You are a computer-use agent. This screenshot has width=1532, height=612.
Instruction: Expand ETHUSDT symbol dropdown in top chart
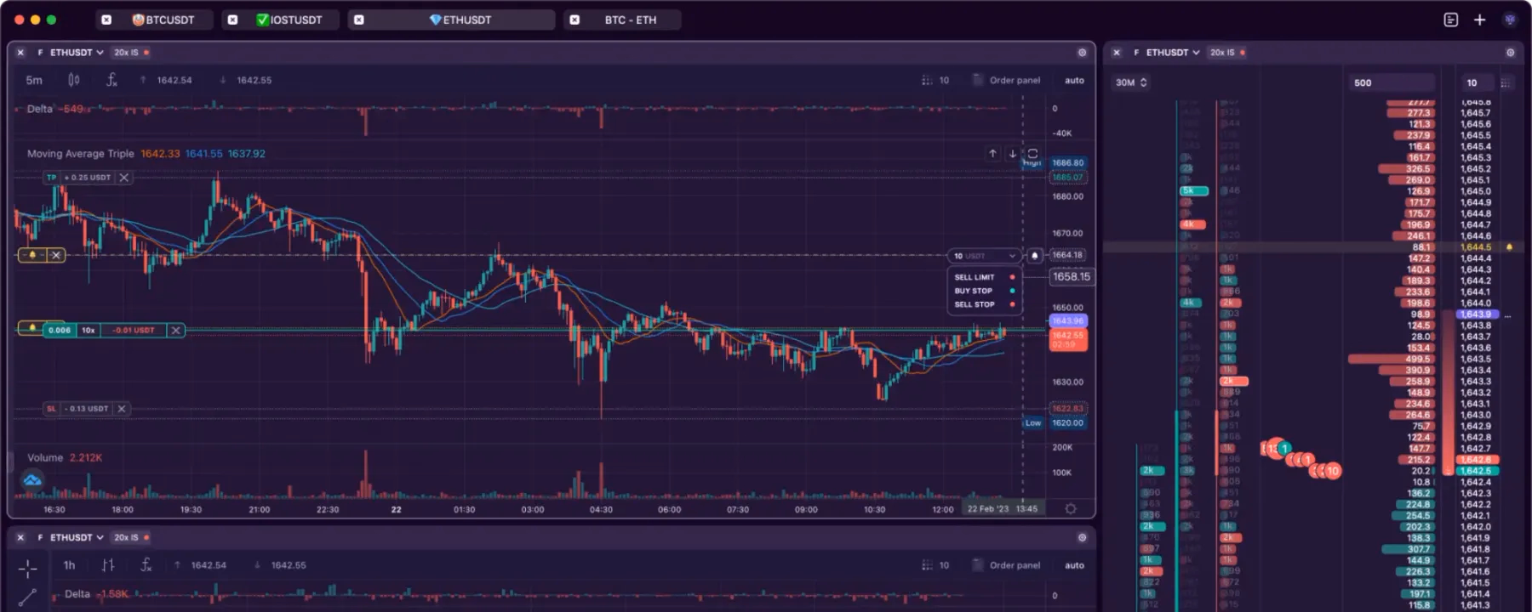coord(76,53)
